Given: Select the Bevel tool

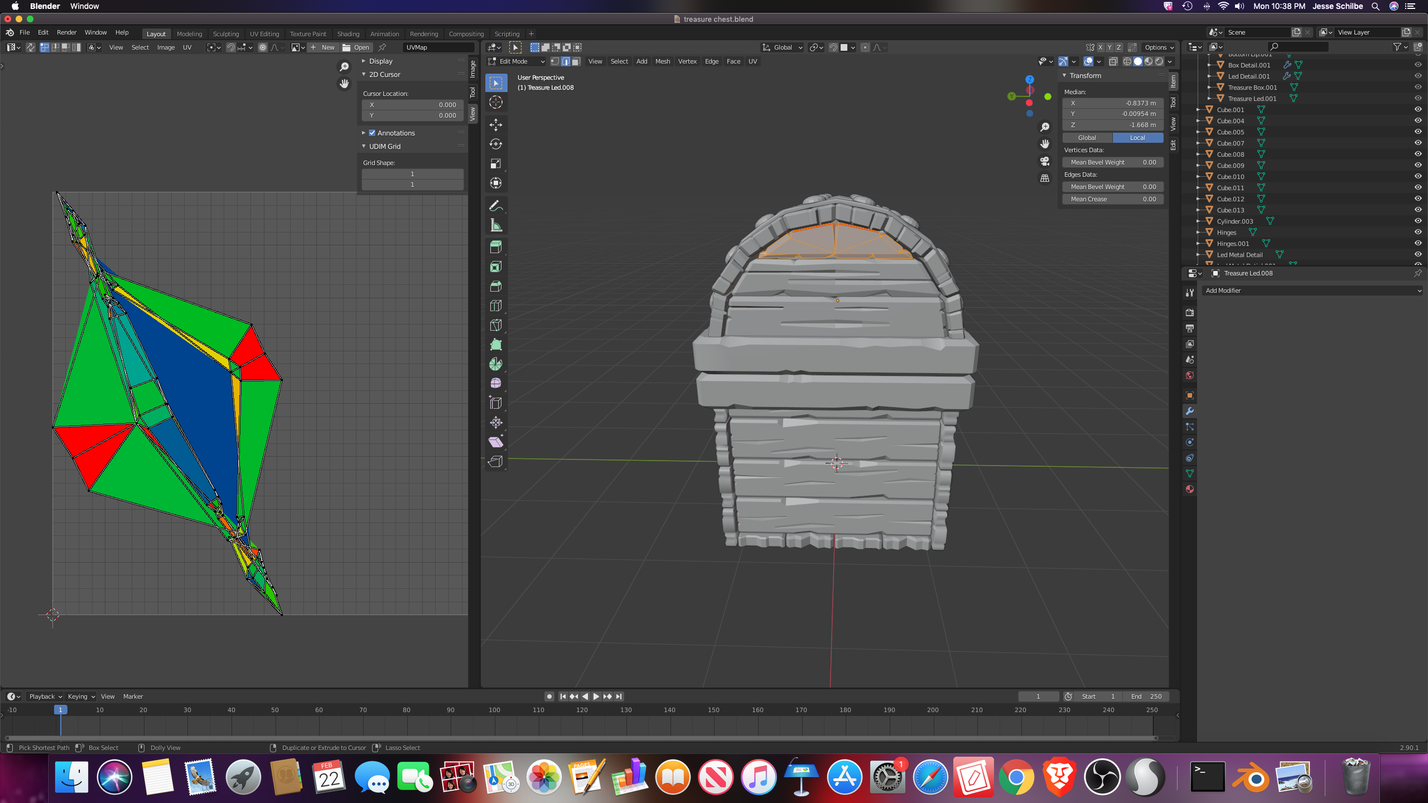Looking at the screenshot, I should (495, 286).
